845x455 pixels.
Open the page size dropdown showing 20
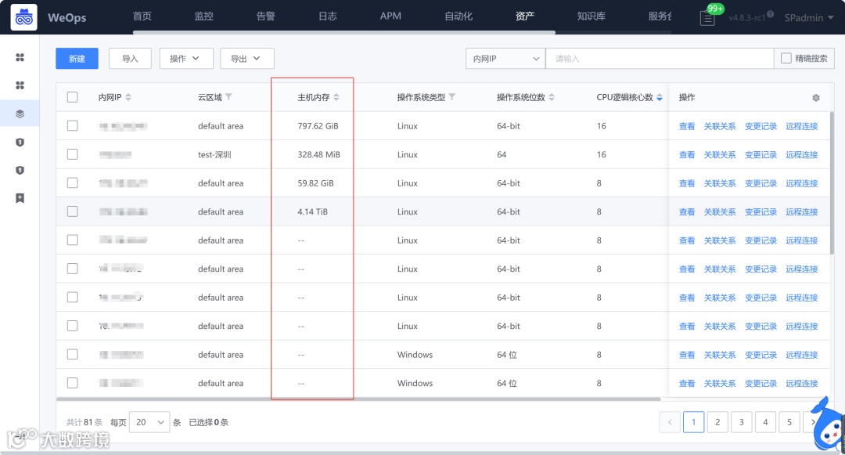149,422
